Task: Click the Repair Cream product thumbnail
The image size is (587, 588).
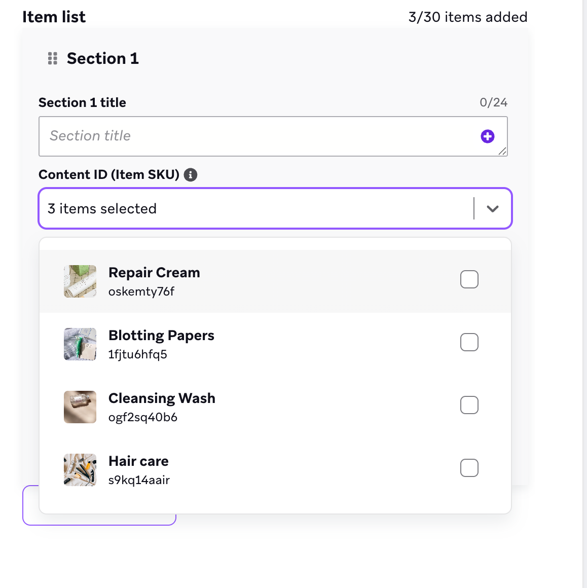Action: point(80,281)
